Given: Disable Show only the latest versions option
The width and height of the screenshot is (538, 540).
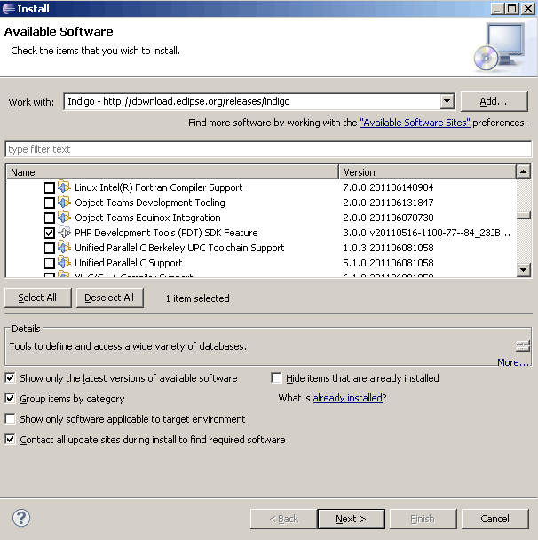Looking at the screenshot, I should 11,378.
